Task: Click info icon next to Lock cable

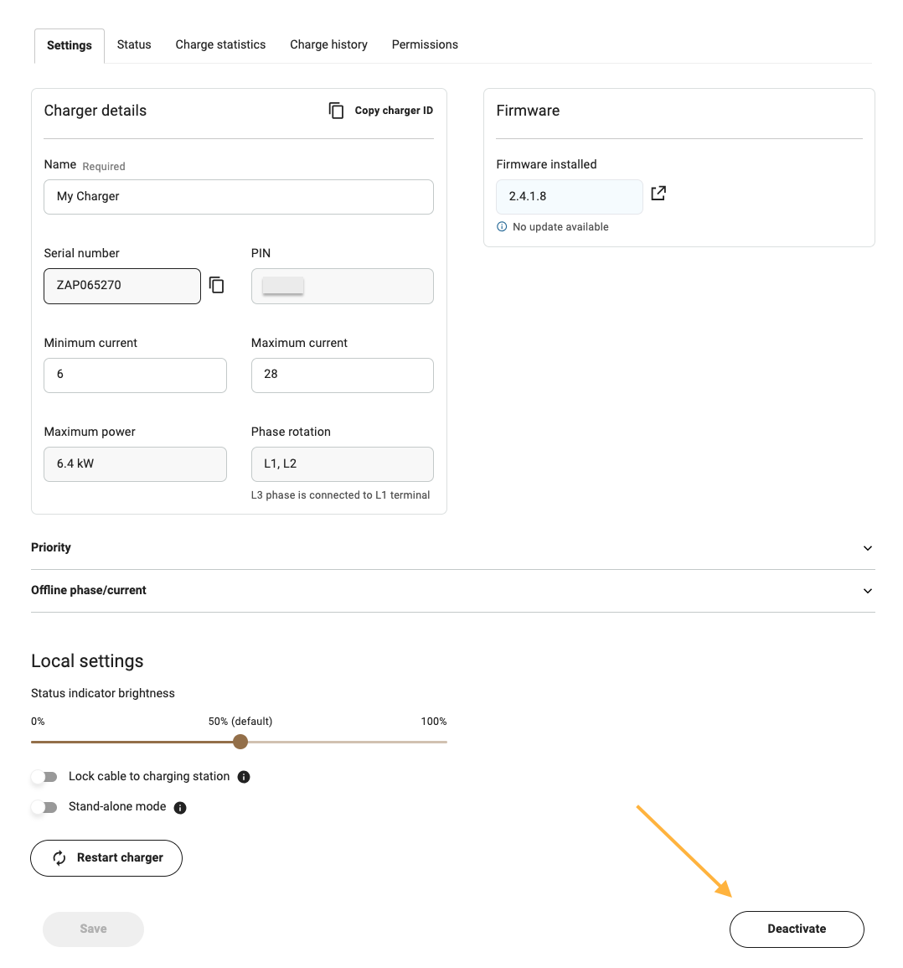Action: point(244,777)
